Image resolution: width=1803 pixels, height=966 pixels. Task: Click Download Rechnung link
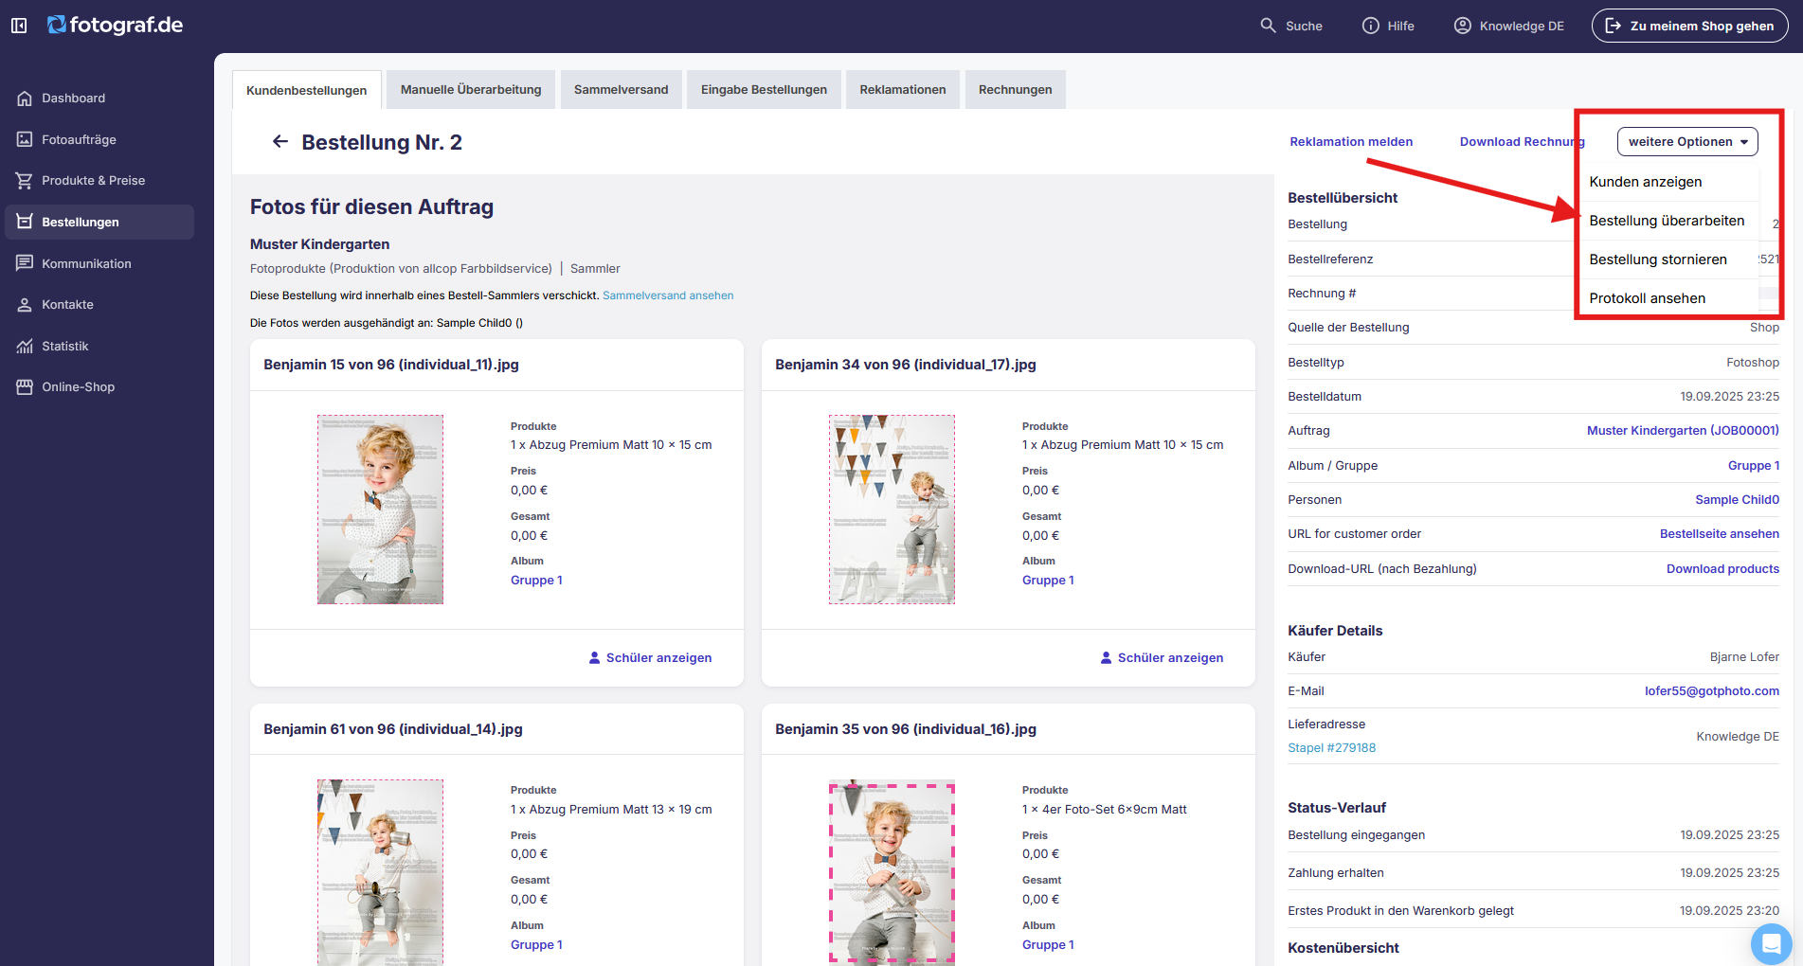point(1522,142)
